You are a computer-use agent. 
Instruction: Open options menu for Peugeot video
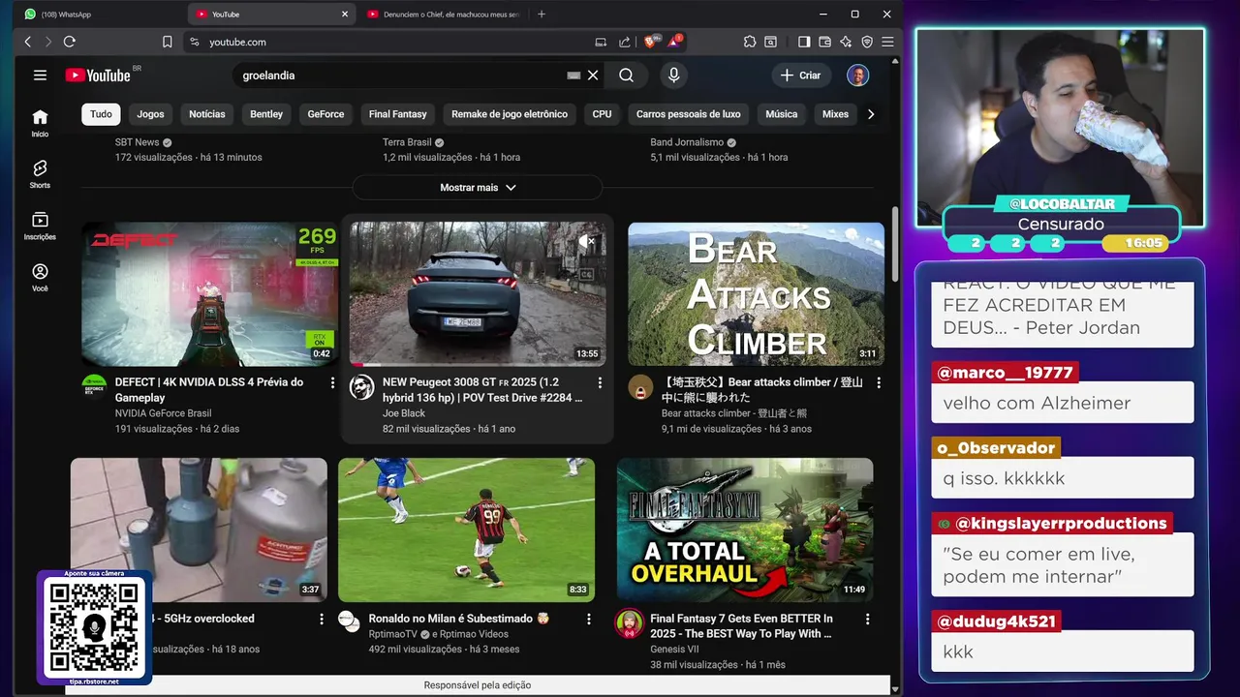600,383
